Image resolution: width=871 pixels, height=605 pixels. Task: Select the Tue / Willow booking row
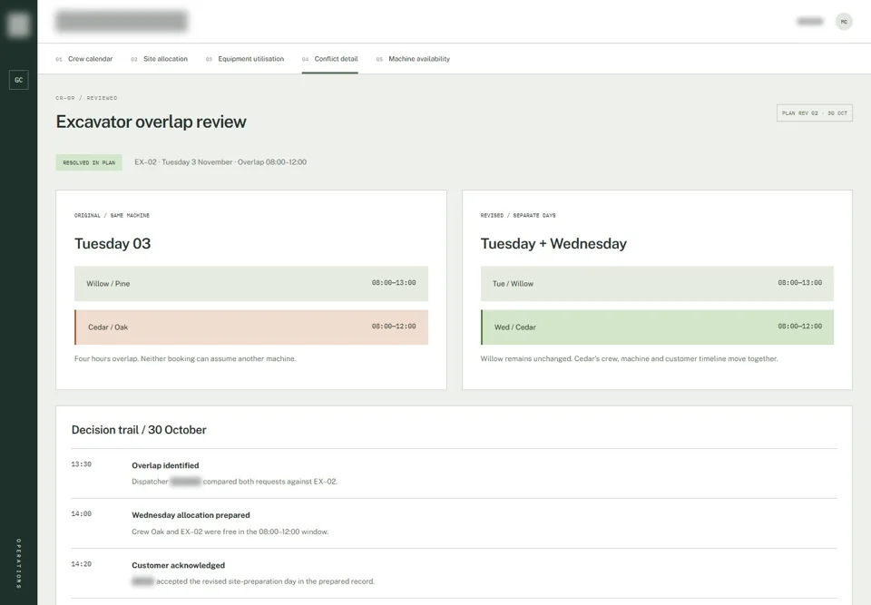click(x=657, y=283)
